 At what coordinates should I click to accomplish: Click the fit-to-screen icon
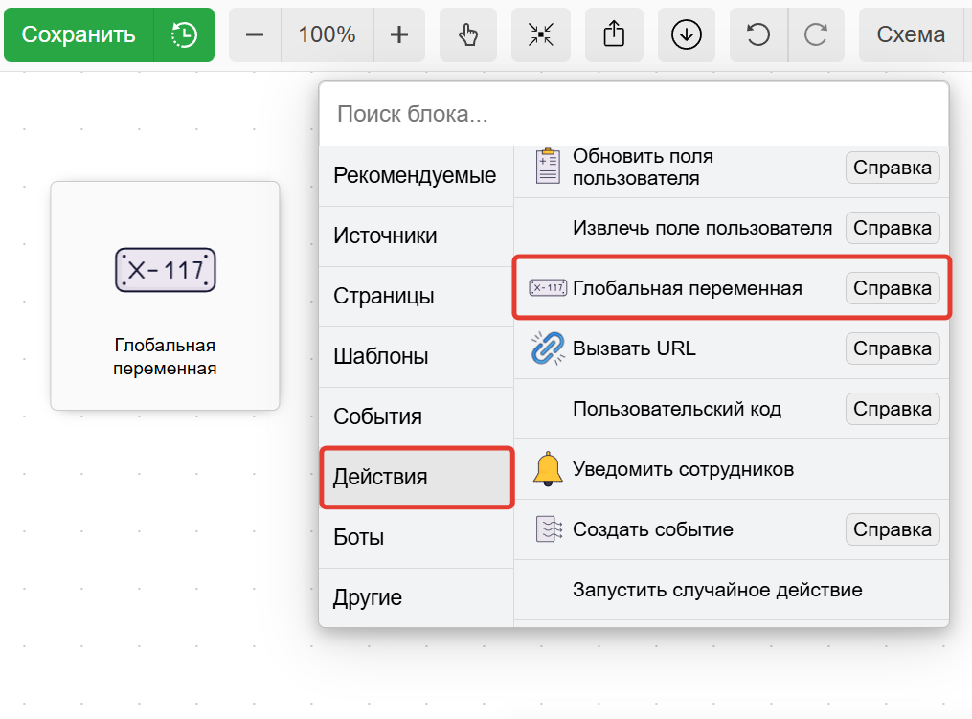541,34
